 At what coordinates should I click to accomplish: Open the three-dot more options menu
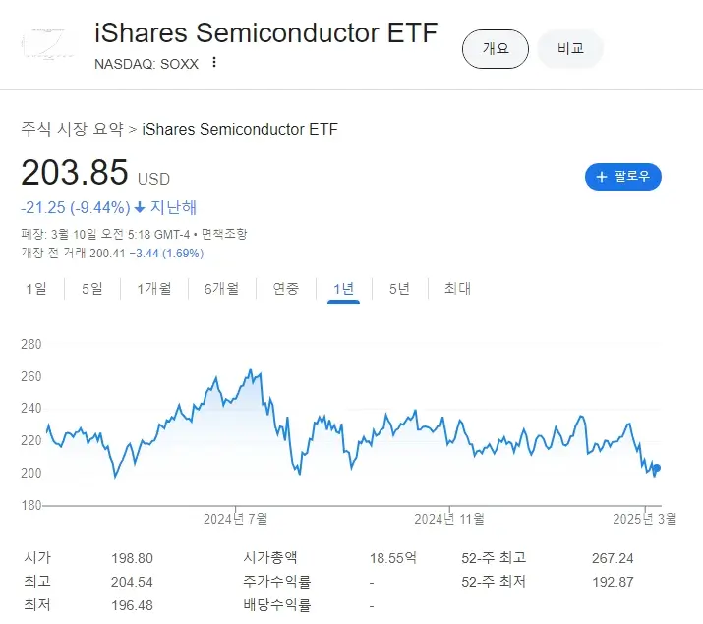(214, 64)
